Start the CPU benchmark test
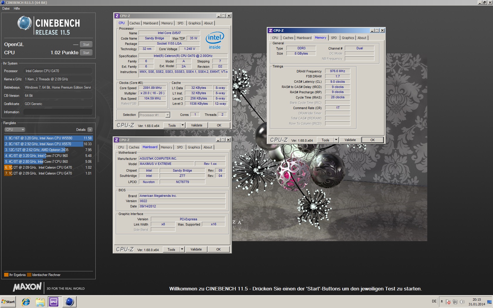 point(86,53)
